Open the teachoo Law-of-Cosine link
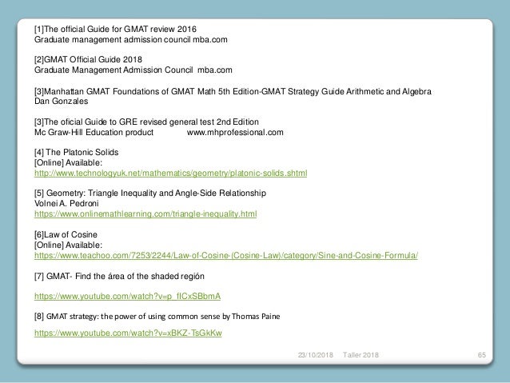Screen dimensions: 510x383 [x=226, y=255]
